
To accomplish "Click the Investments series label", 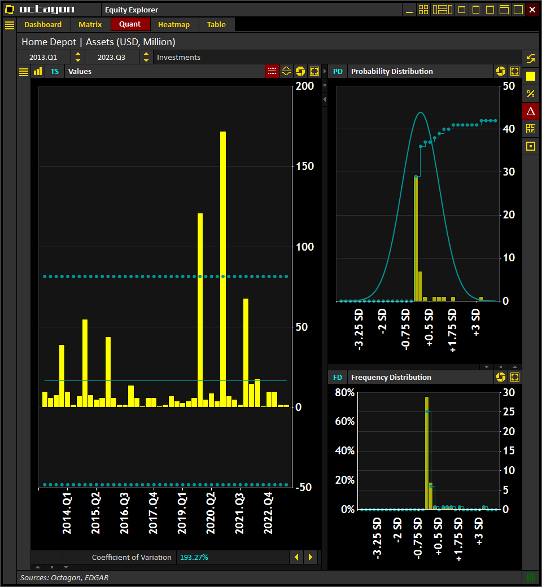I will click(x=178, y=57).
